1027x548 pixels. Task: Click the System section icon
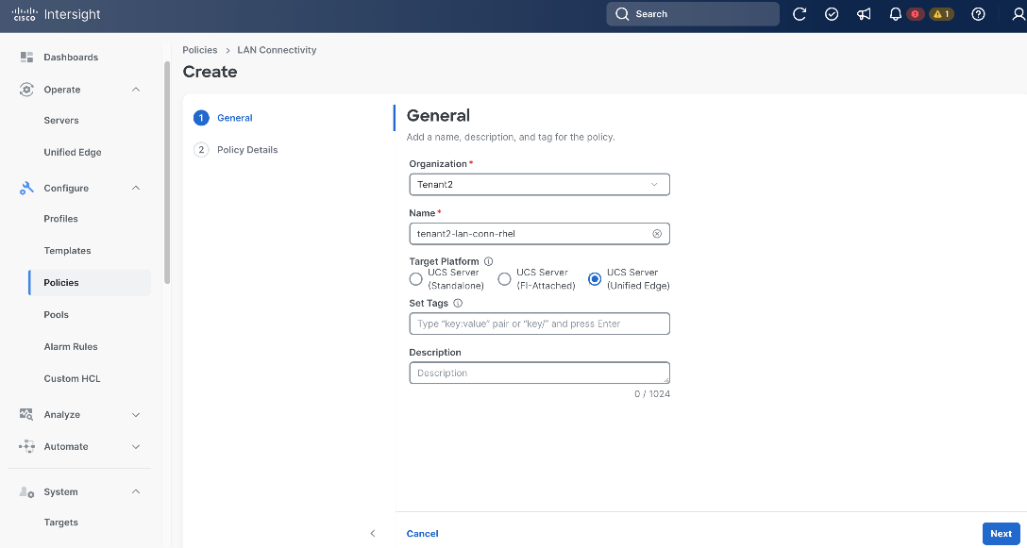(26, 491)
